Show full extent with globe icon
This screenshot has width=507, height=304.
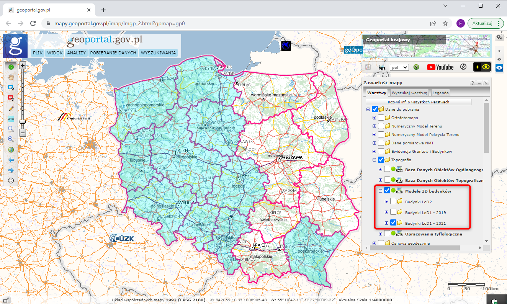pyautogui.click(x=11, y=150)
